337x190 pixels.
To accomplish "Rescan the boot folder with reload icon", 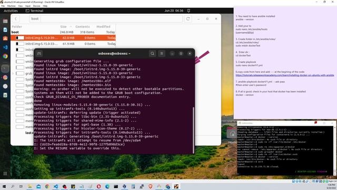I will coord(188,19).
